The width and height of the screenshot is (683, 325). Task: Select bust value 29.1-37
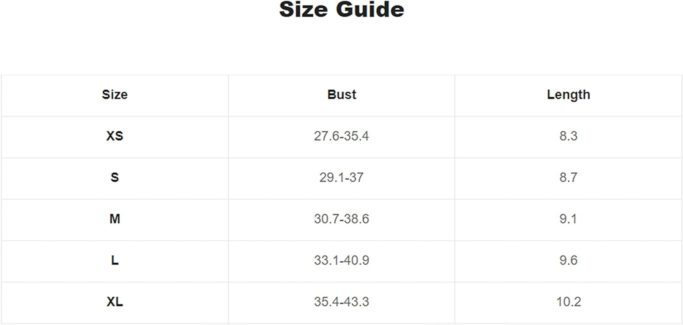[x=341, y=177]
